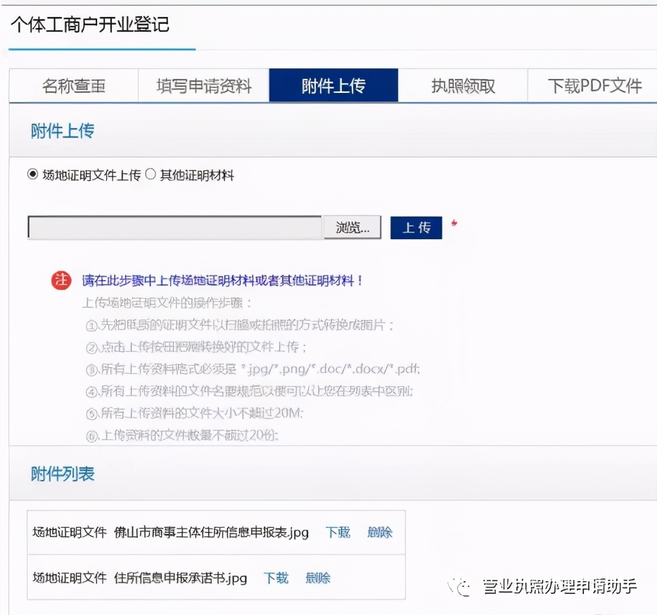
Task: Click the red 注 note icon
Action: tap(61, 280)
